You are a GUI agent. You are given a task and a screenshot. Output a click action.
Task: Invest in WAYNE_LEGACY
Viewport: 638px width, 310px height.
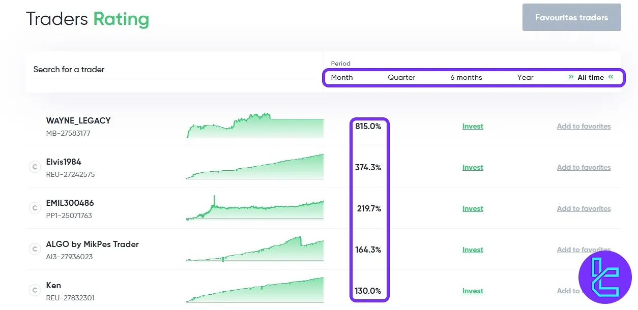pyautogui.click(x=473, y=126)
